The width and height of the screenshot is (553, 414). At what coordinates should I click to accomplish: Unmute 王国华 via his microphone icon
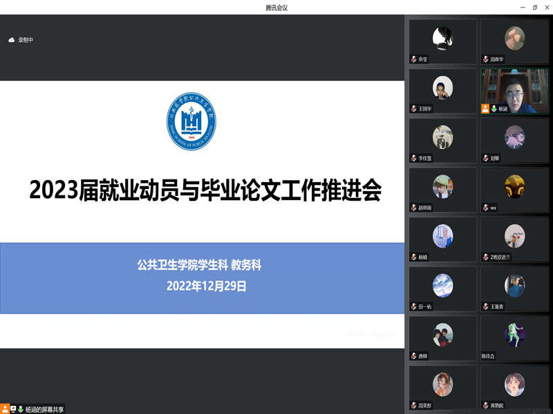coord(415,109)
